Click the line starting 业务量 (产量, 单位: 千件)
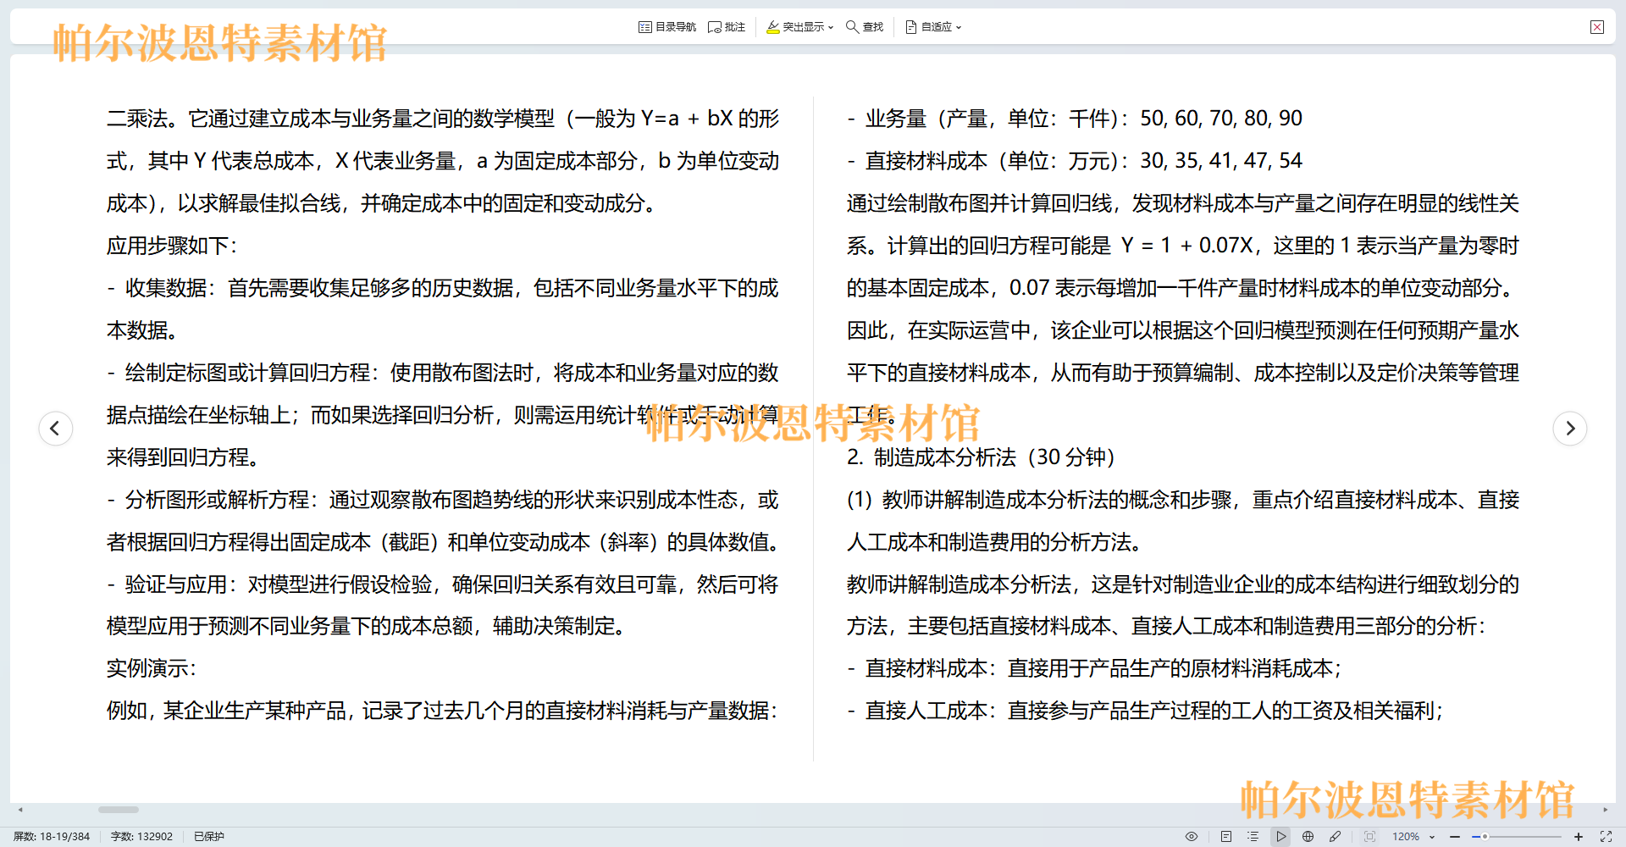1626x847 pixels. click(1075, 119)
